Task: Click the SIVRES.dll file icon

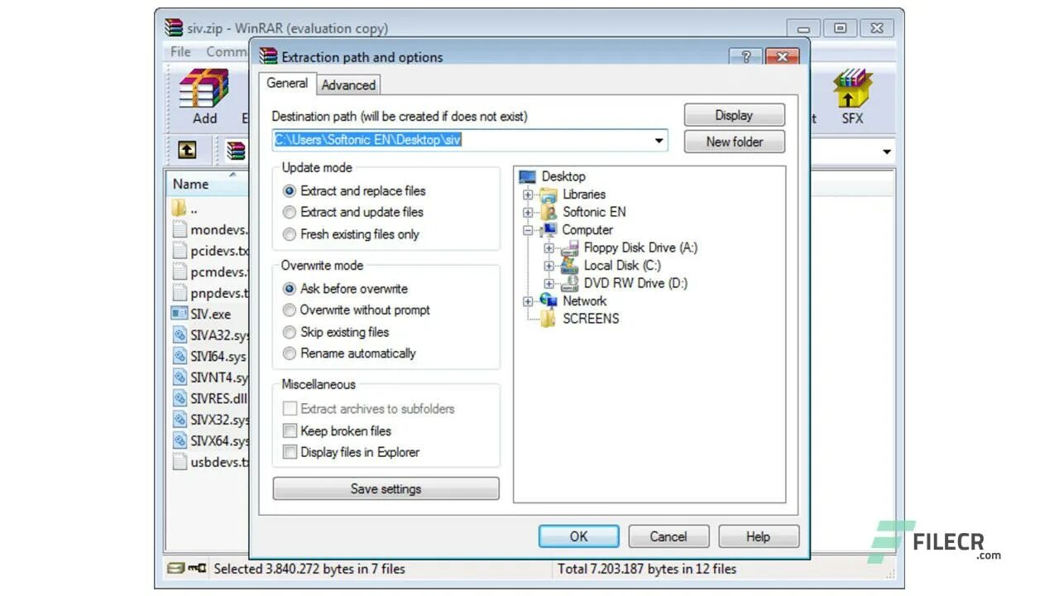Action: [179, 398]
